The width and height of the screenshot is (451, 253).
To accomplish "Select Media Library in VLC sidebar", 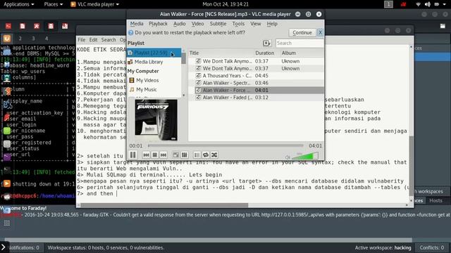I will pyautogui.click(x=154, y=62).
